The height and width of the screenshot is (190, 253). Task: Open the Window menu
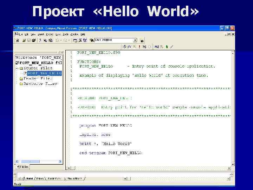point(74,34)
